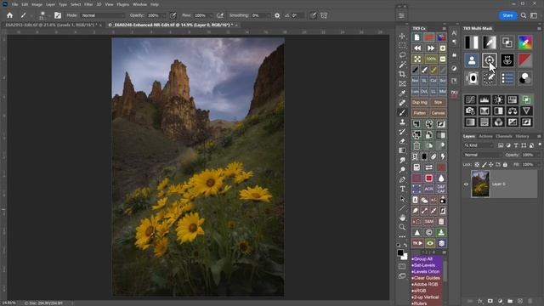Open the Opacity dropdown in options bar
Screen dimensions: 544x306
(x=164, y=15)
